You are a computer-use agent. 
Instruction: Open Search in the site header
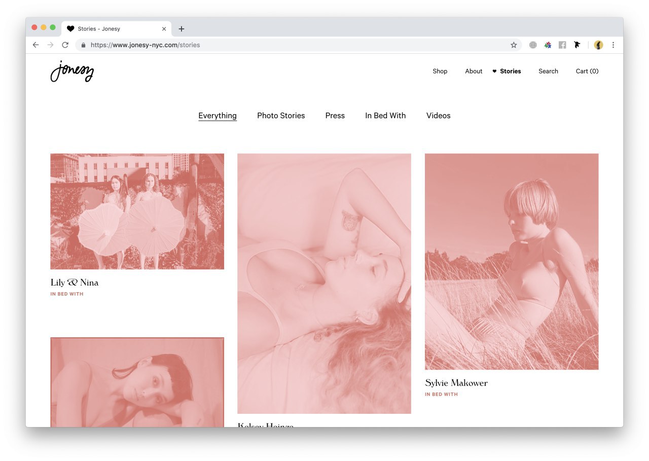pyautogui.click(x=548, y=71)
